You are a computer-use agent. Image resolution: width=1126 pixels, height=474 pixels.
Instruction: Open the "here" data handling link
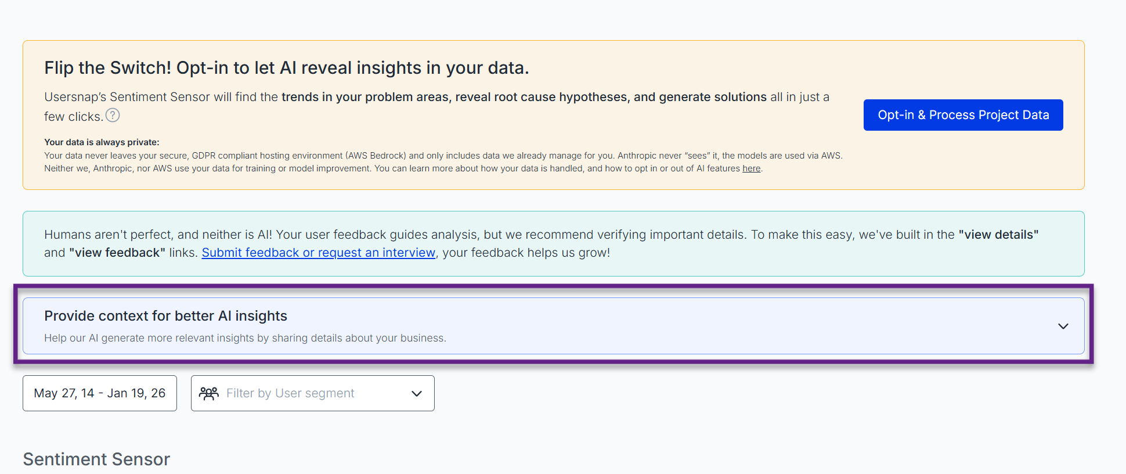[x=751, y=168]
